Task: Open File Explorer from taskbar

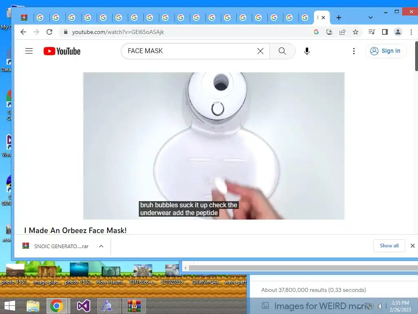Action: click(x=33, y=306)
